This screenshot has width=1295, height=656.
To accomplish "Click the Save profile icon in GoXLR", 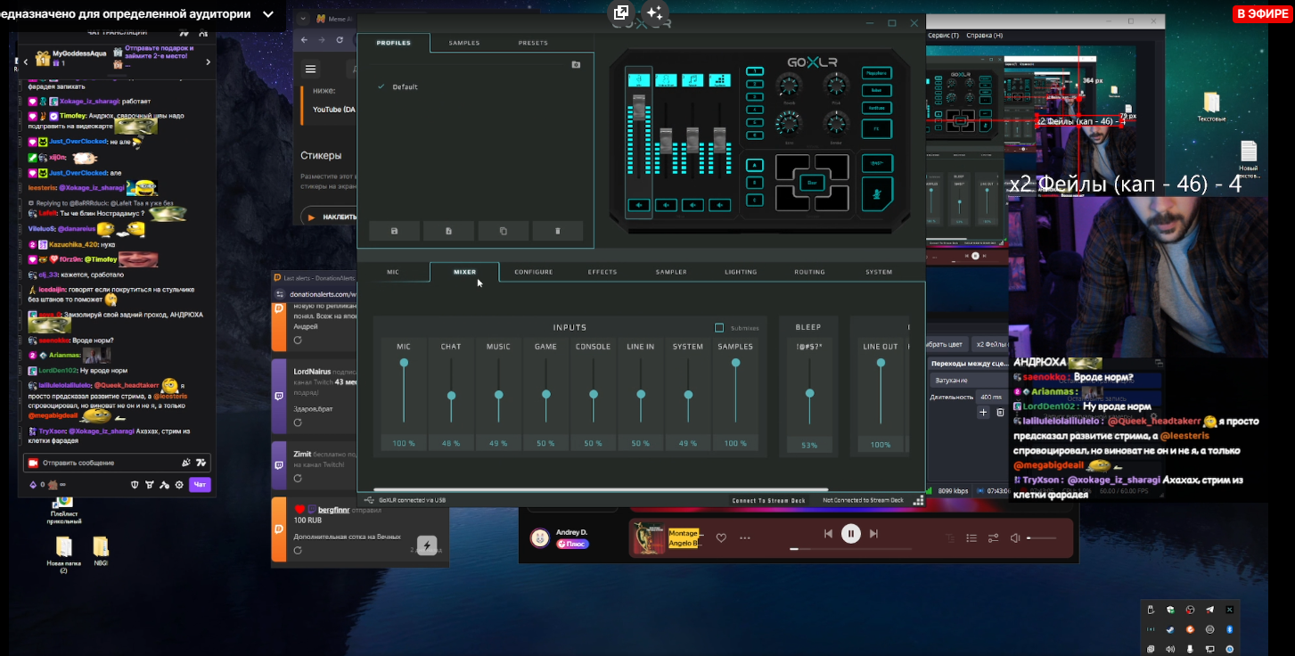I will [395, 231].
